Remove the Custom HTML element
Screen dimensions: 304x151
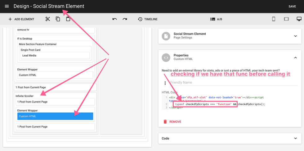pyautogui.click(x=172, y=121)
